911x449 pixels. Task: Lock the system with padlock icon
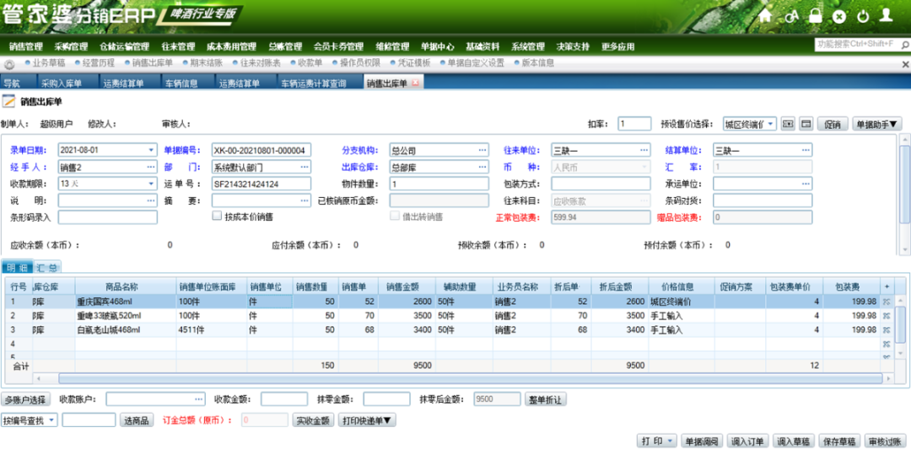(x=816, y=16)
